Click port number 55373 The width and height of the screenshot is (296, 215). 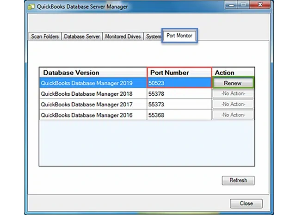156,104
